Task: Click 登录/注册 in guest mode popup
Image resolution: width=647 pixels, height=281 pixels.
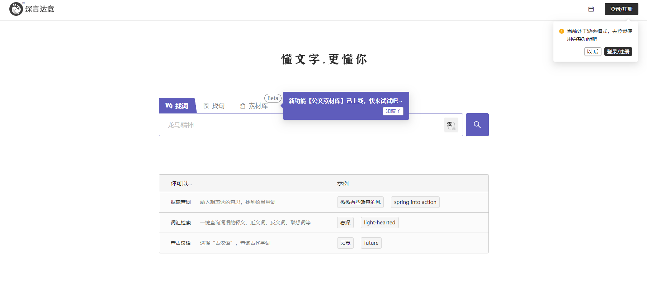Action: (618, 52)
